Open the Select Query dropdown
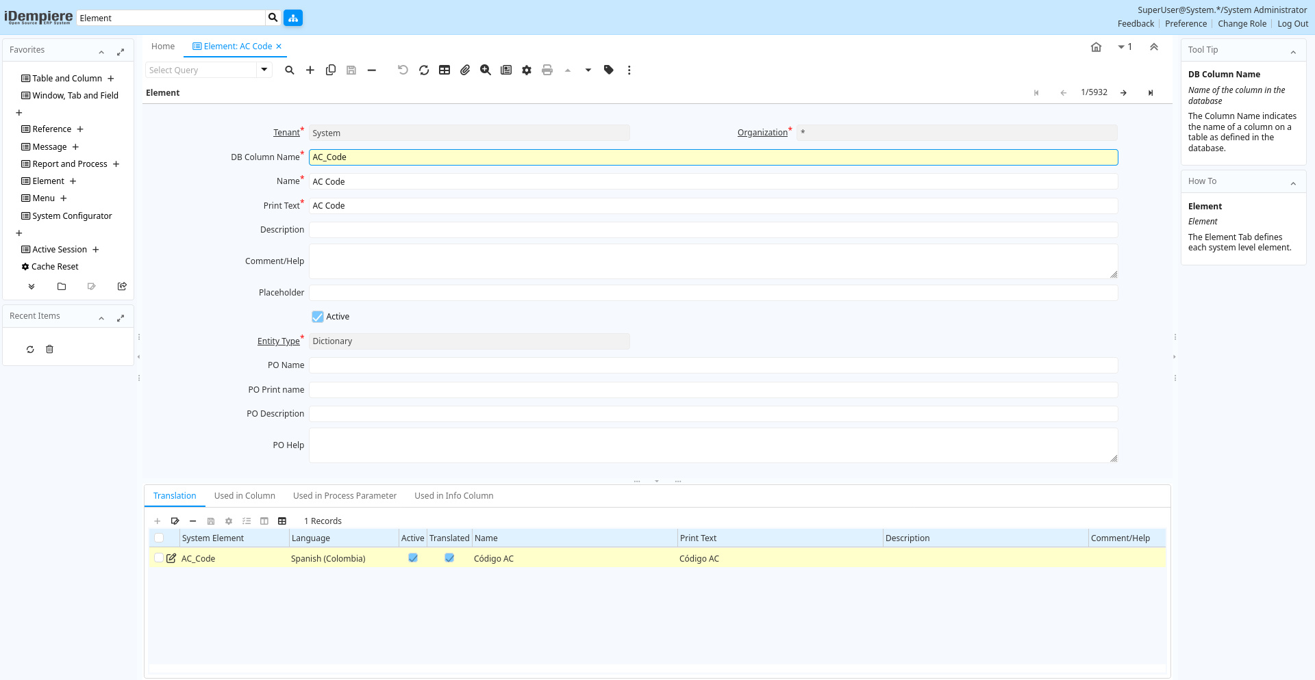The width and height of the screenshot is (1315, 680). [x=264, y=70]
